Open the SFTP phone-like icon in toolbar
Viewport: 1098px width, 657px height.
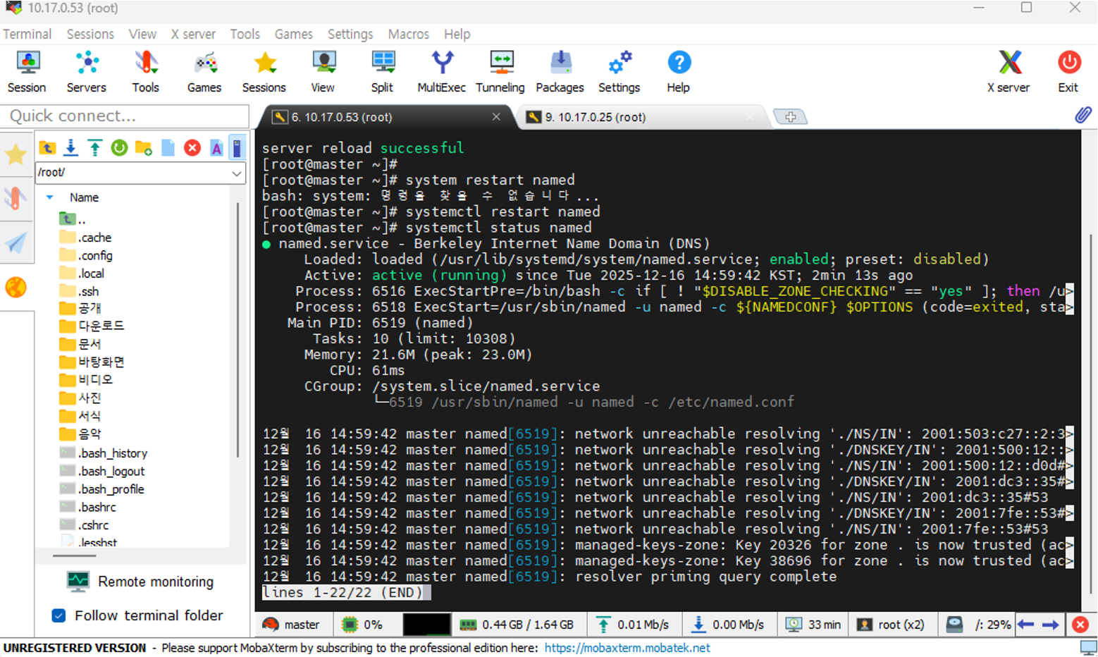pos(238,148)
